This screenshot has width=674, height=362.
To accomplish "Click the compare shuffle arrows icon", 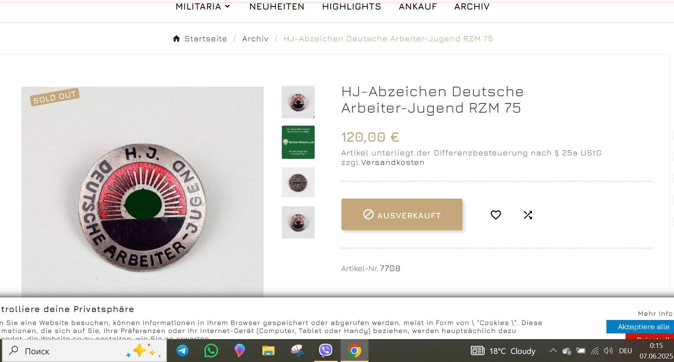I will [x=528, y=215].
